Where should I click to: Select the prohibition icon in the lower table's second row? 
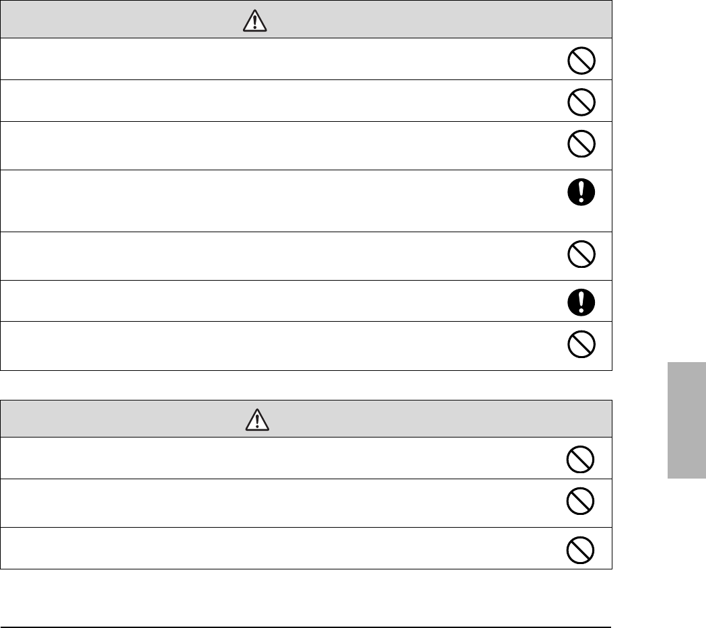point(581,502)
